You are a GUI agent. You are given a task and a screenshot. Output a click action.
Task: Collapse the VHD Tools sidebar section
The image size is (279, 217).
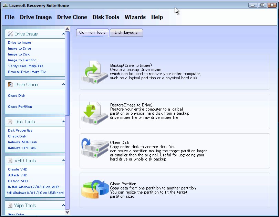click(63, 161)
